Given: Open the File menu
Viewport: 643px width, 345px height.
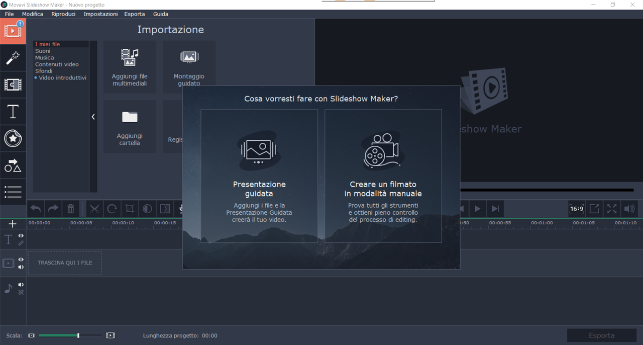Looking at the screenshot, I should pyautogui.click(x=10, y=14).
